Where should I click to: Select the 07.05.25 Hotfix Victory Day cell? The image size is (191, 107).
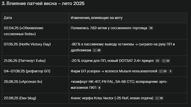click(35, 47)
